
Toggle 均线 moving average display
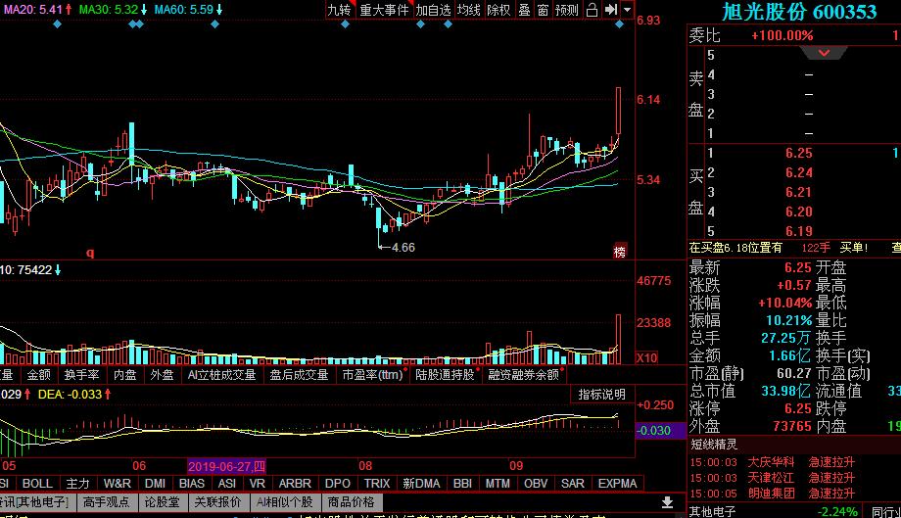(x=469, y=10)
